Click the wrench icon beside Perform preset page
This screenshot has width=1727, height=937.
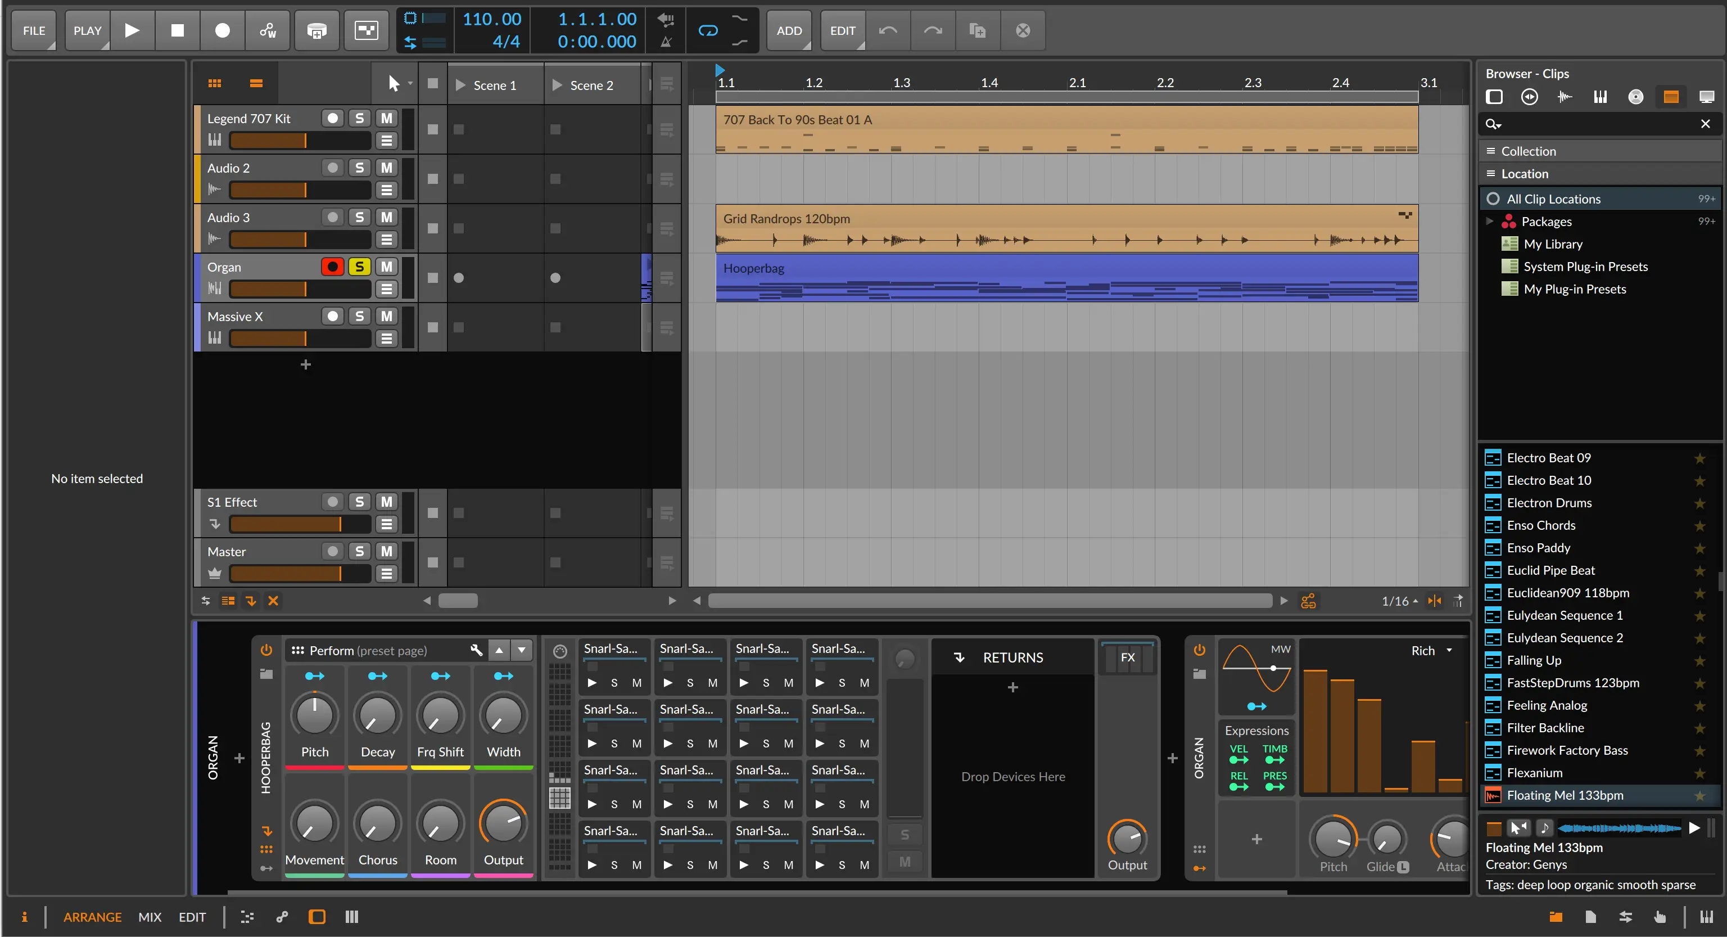click(476, 650)
